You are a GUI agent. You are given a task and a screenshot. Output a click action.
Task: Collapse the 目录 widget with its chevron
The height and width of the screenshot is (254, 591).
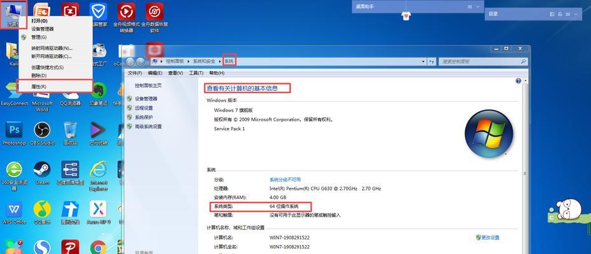[x=576, y=14]
